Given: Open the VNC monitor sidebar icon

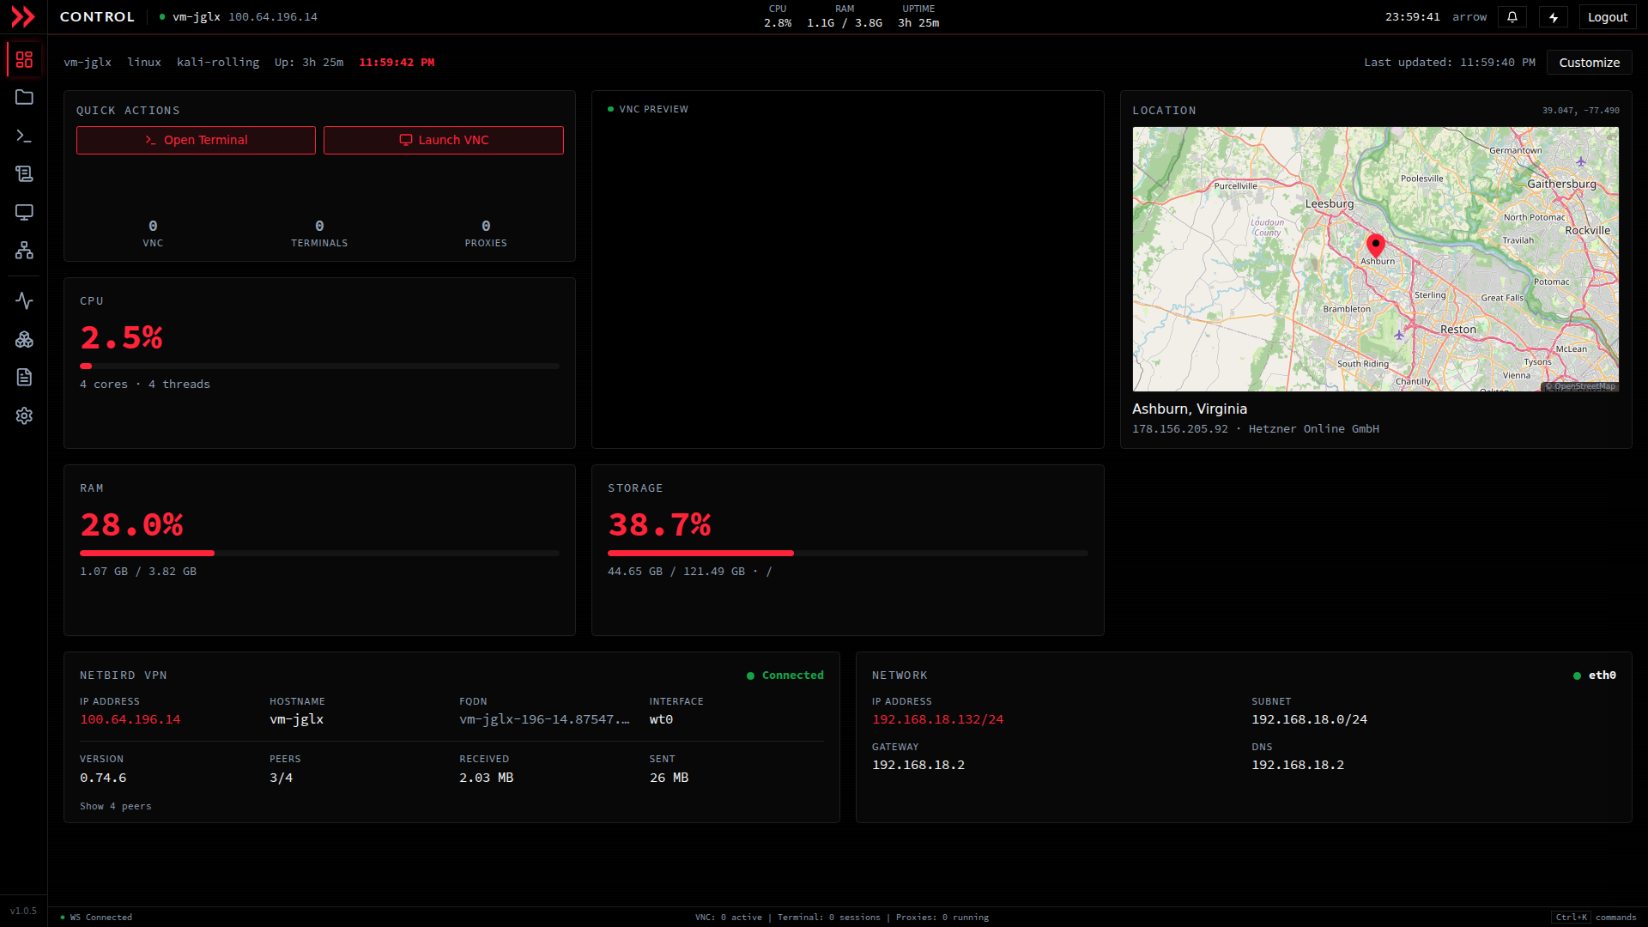Looking at the screenshot, I should (24, 212).
